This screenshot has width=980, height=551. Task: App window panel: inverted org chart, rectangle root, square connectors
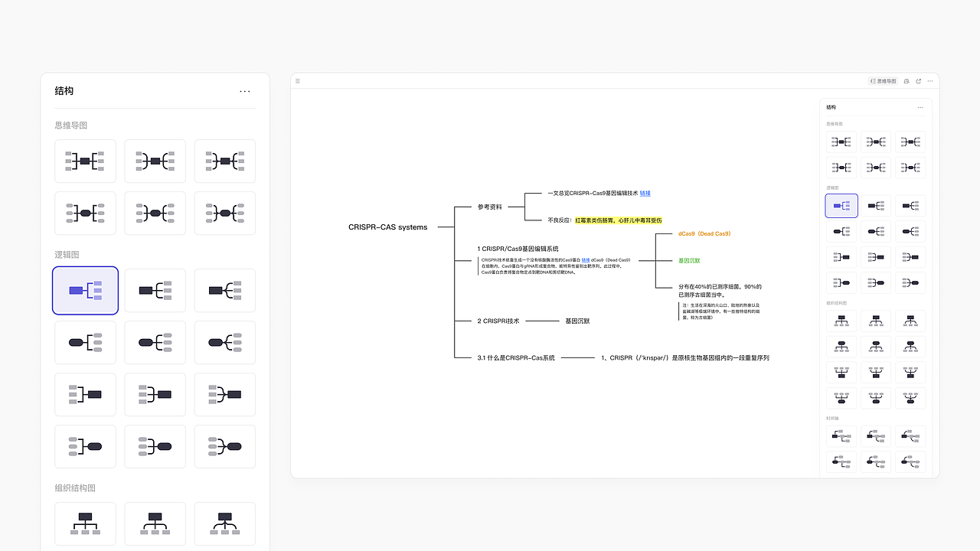(x=841, y=373)
